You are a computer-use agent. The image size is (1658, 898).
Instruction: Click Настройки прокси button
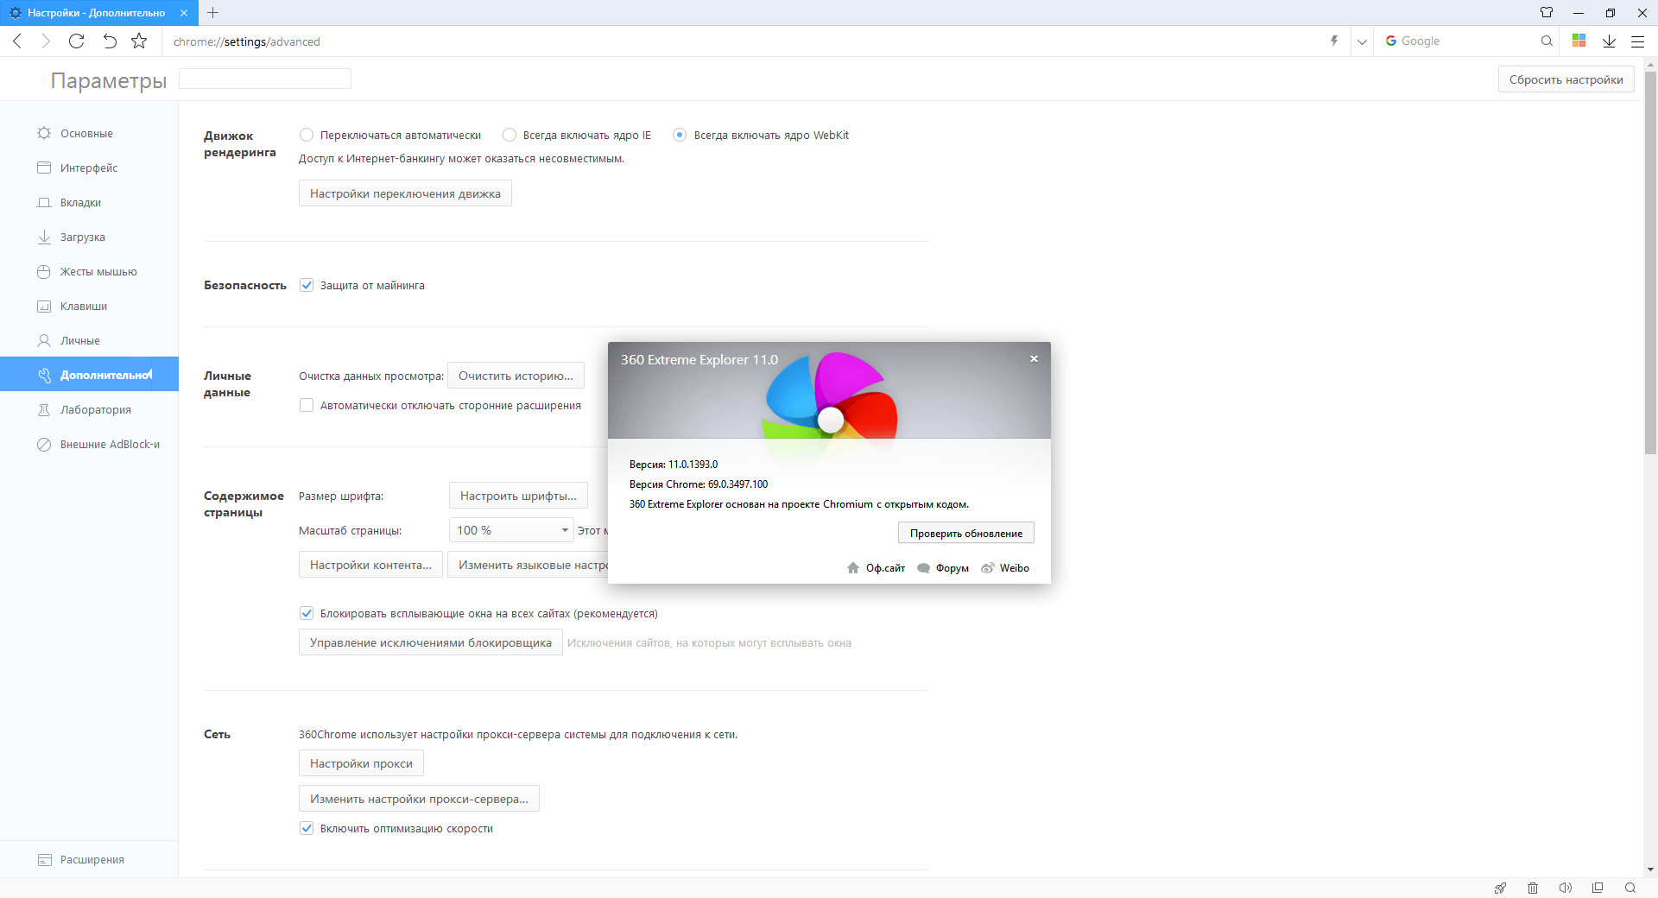361,763
